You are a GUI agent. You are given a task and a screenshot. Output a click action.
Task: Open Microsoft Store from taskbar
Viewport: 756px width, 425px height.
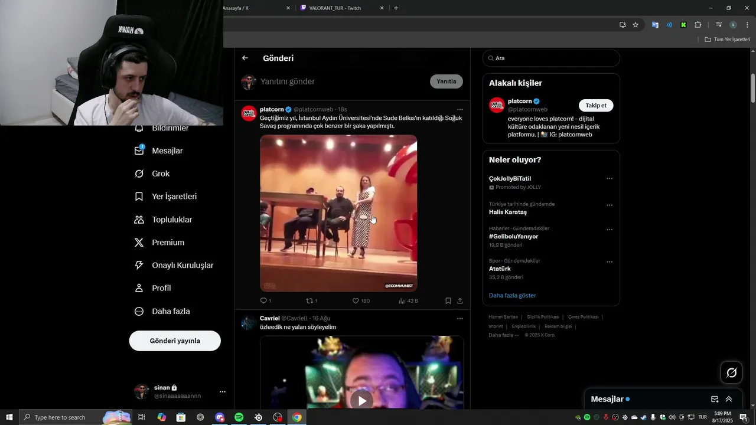click(x=181, y=417)
